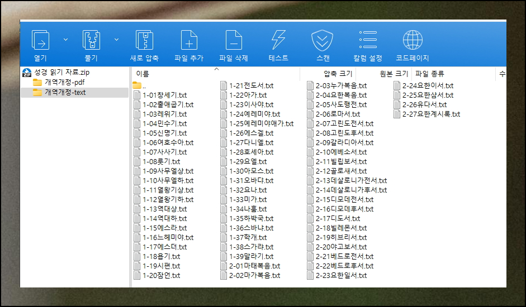Click the 열기 (Open) toolbar icon
This screenshot has width=526, height=307.
pos(41,41)
